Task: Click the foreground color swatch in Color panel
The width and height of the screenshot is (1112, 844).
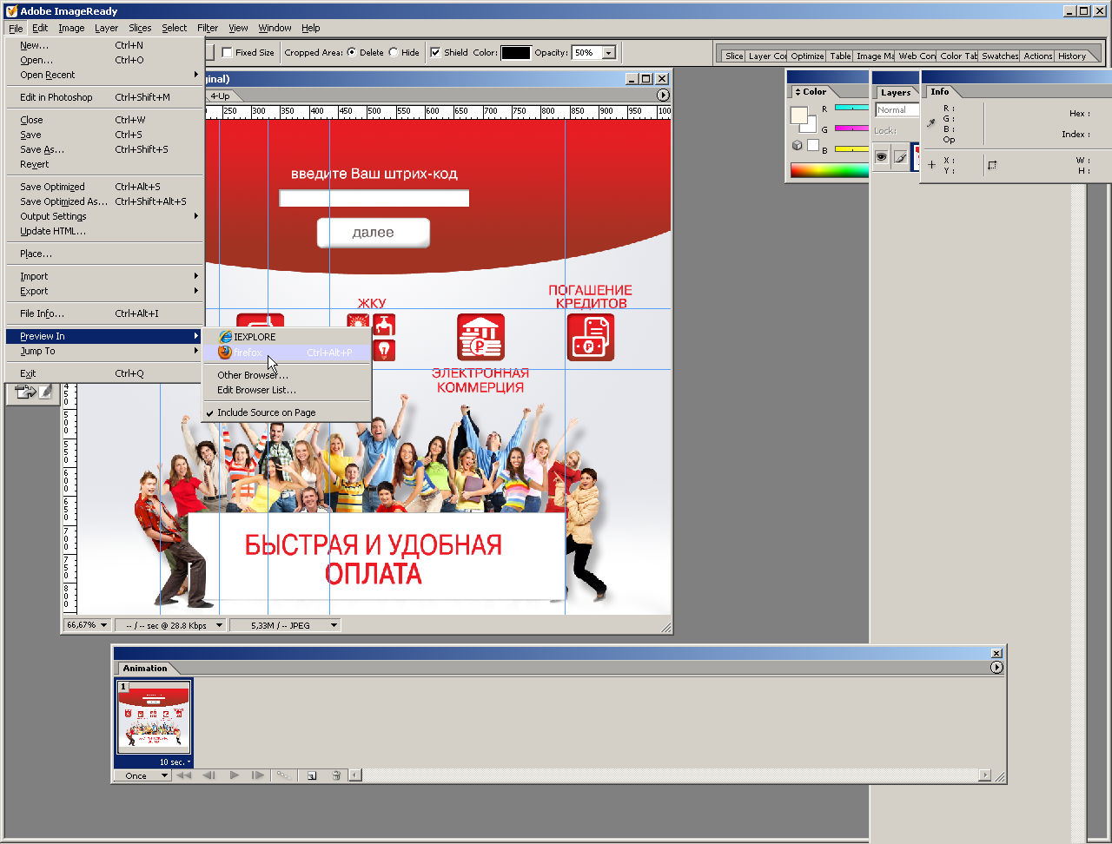Action: pos(798,115)
